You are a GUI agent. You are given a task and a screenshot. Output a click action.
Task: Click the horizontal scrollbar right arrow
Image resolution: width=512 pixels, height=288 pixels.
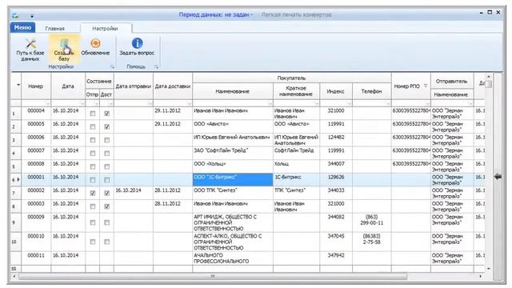(x=480, y=277)
